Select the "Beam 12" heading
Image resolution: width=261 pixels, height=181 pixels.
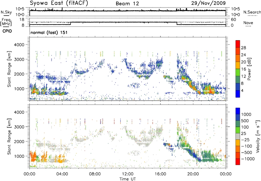click(x=127, y=4)
